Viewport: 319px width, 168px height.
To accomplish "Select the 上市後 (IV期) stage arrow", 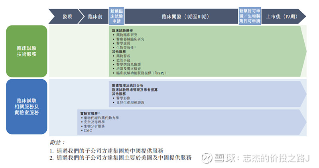I will [281, 16].
